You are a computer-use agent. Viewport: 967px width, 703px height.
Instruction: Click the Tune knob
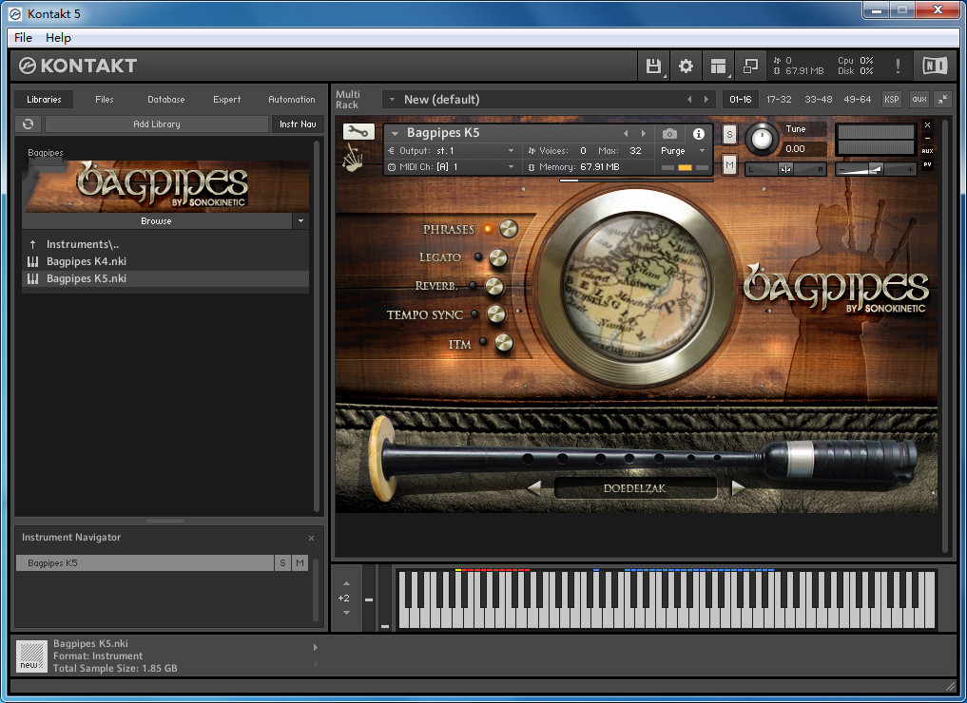763,138
